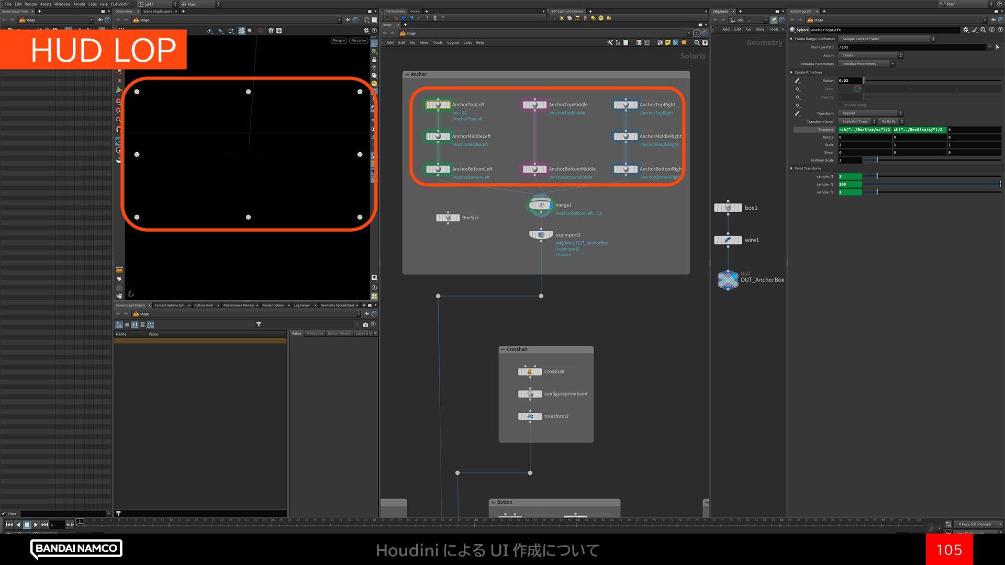Screen dimensions: 1005x565
Task: Click the parameter gear settings icon
Action: click(966, 30)
